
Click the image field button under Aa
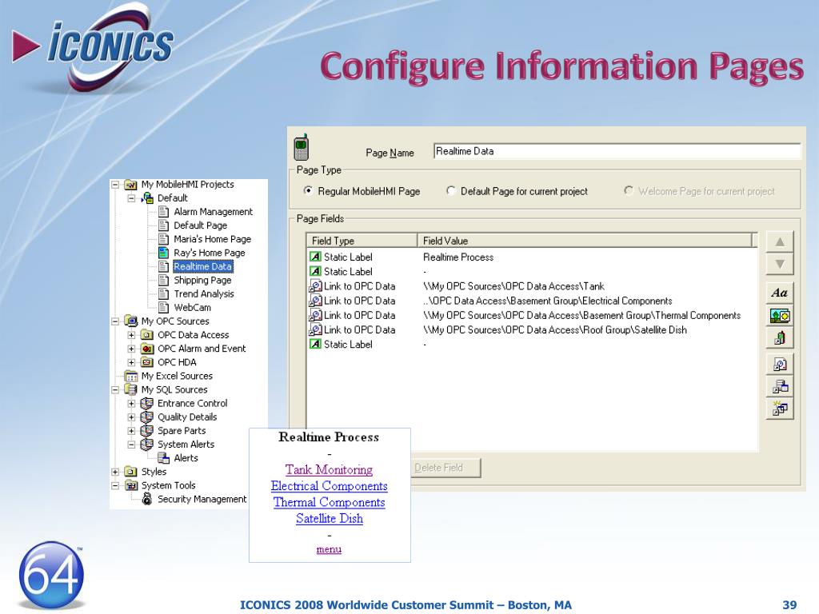(x=780, y=315)
